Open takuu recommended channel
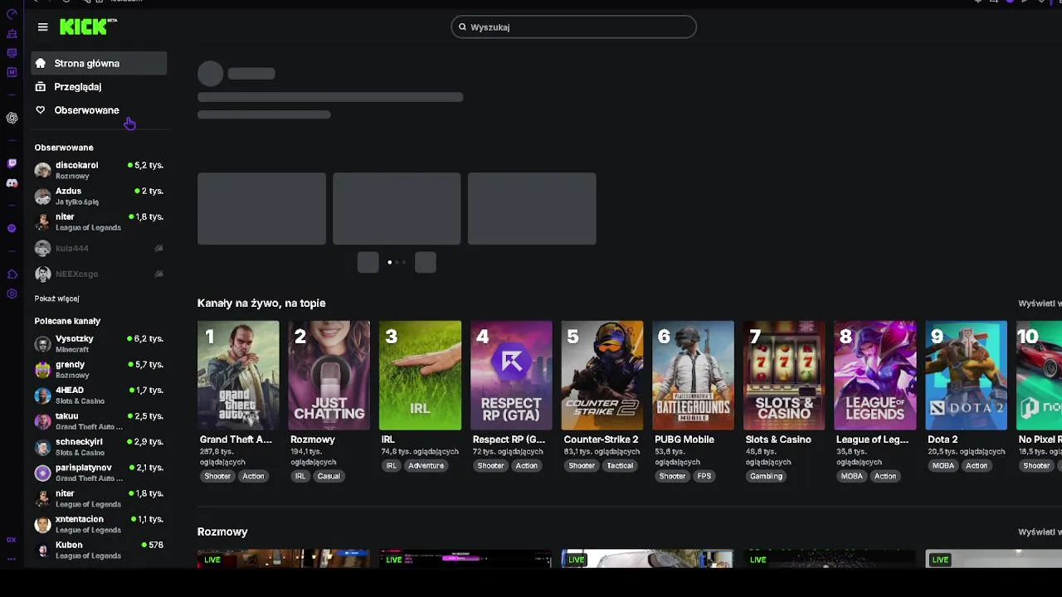The height and width of the screenshot is (597, 1062). point(99,420)
